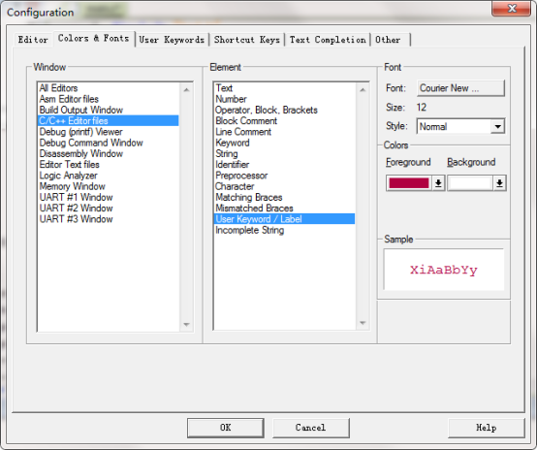Select C/C++ Editor files entry
This screenshot has width=537, height=450.
point(109,120)
